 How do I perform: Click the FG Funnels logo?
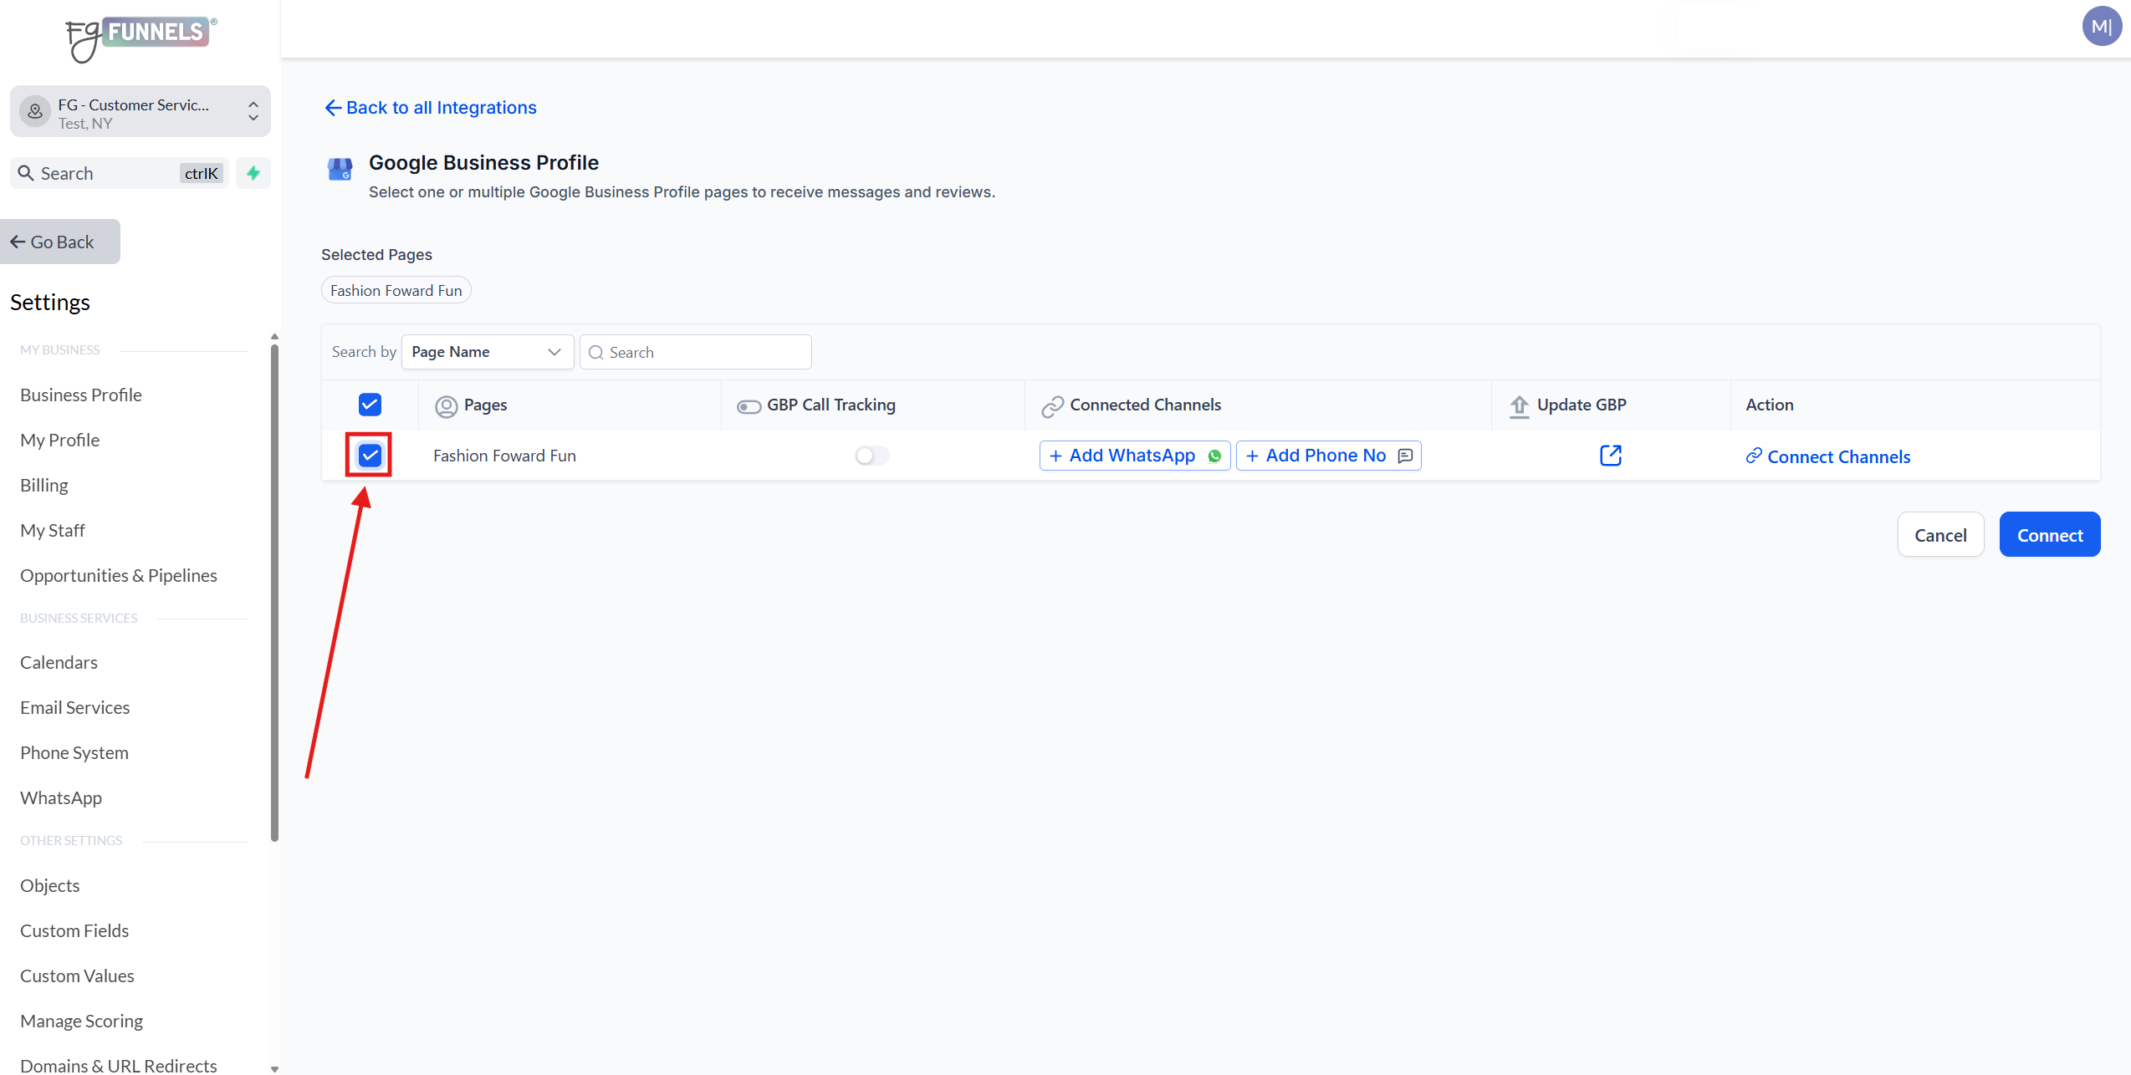pyautogui.click(x=140, y=37)
